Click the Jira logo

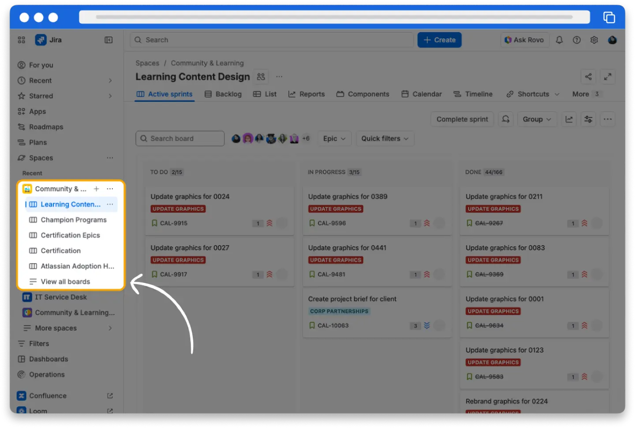point(41,40)
